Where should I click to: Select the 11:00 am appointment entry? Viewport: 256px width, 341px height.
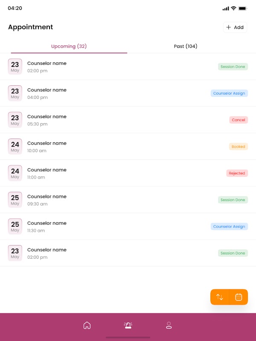[47, 173]
